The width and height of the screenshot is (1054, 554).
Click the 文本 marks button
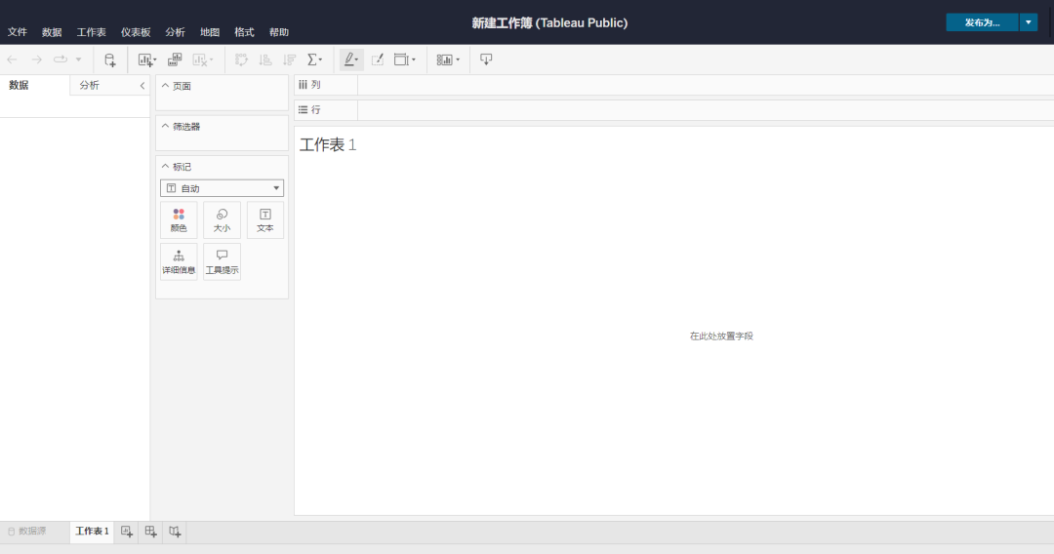click(264, 220)
